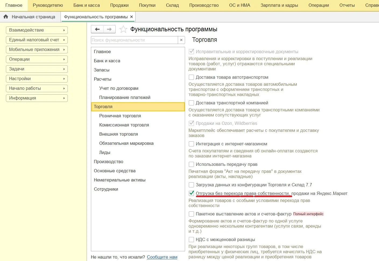Select Планирование платежей section
This screenshot has height=261, width=379.
[x=138, y=97]
